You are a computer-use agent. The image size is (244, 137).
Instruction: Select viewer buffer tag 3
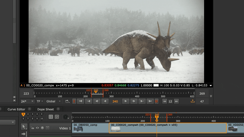32,114
